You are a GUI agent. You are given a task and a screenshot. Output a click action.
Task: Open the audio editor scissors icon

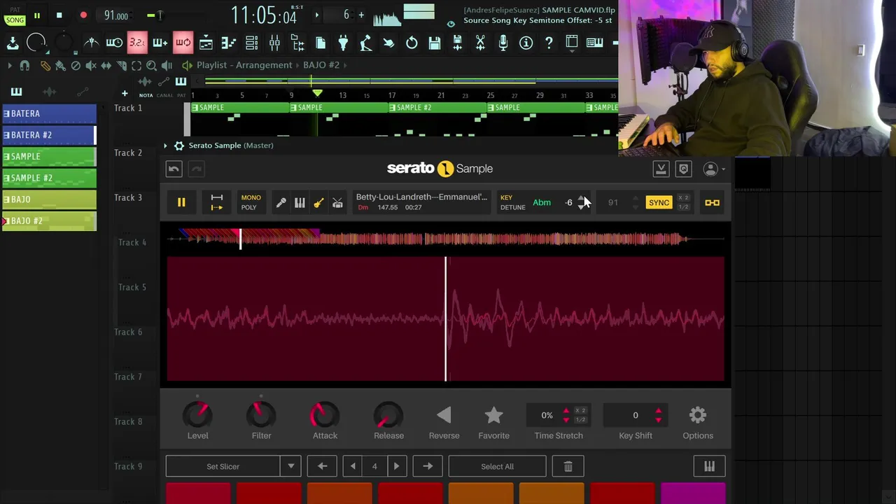pyautogui.click(x=480, y=43)
